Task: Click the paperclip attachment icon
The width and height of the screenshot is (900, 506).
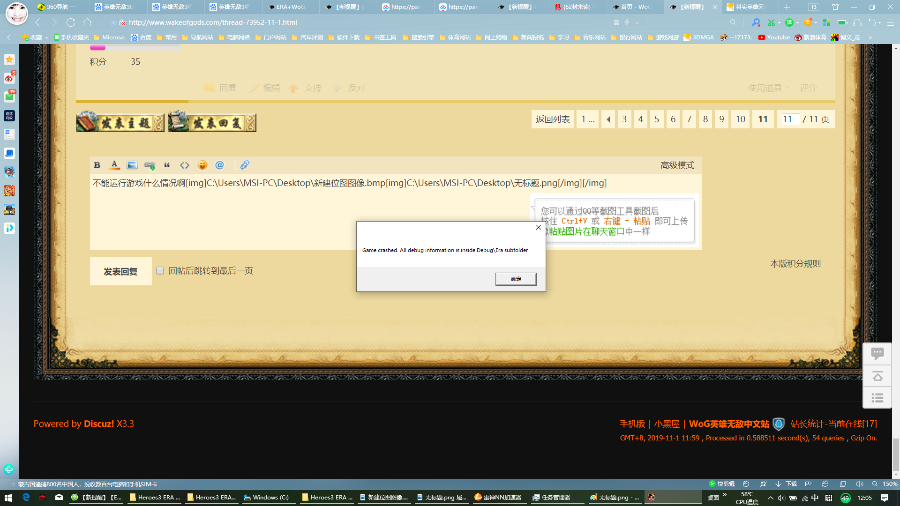Action: coord(245,165)
